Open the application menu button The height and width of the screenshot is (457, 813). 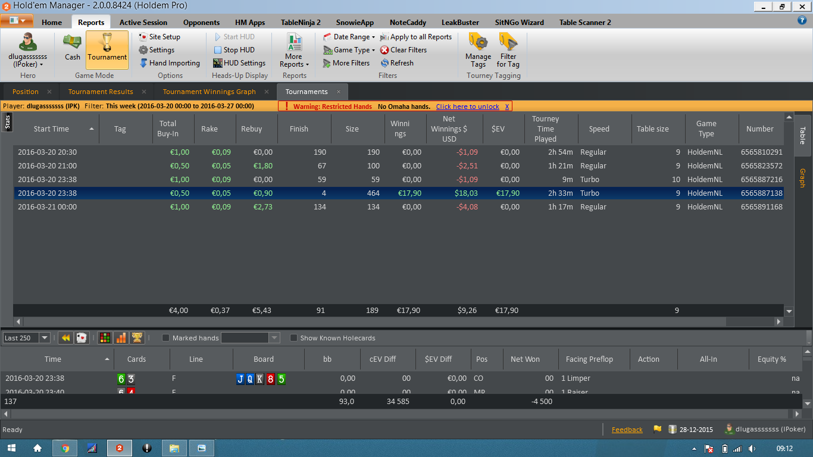tap(17, 21)
